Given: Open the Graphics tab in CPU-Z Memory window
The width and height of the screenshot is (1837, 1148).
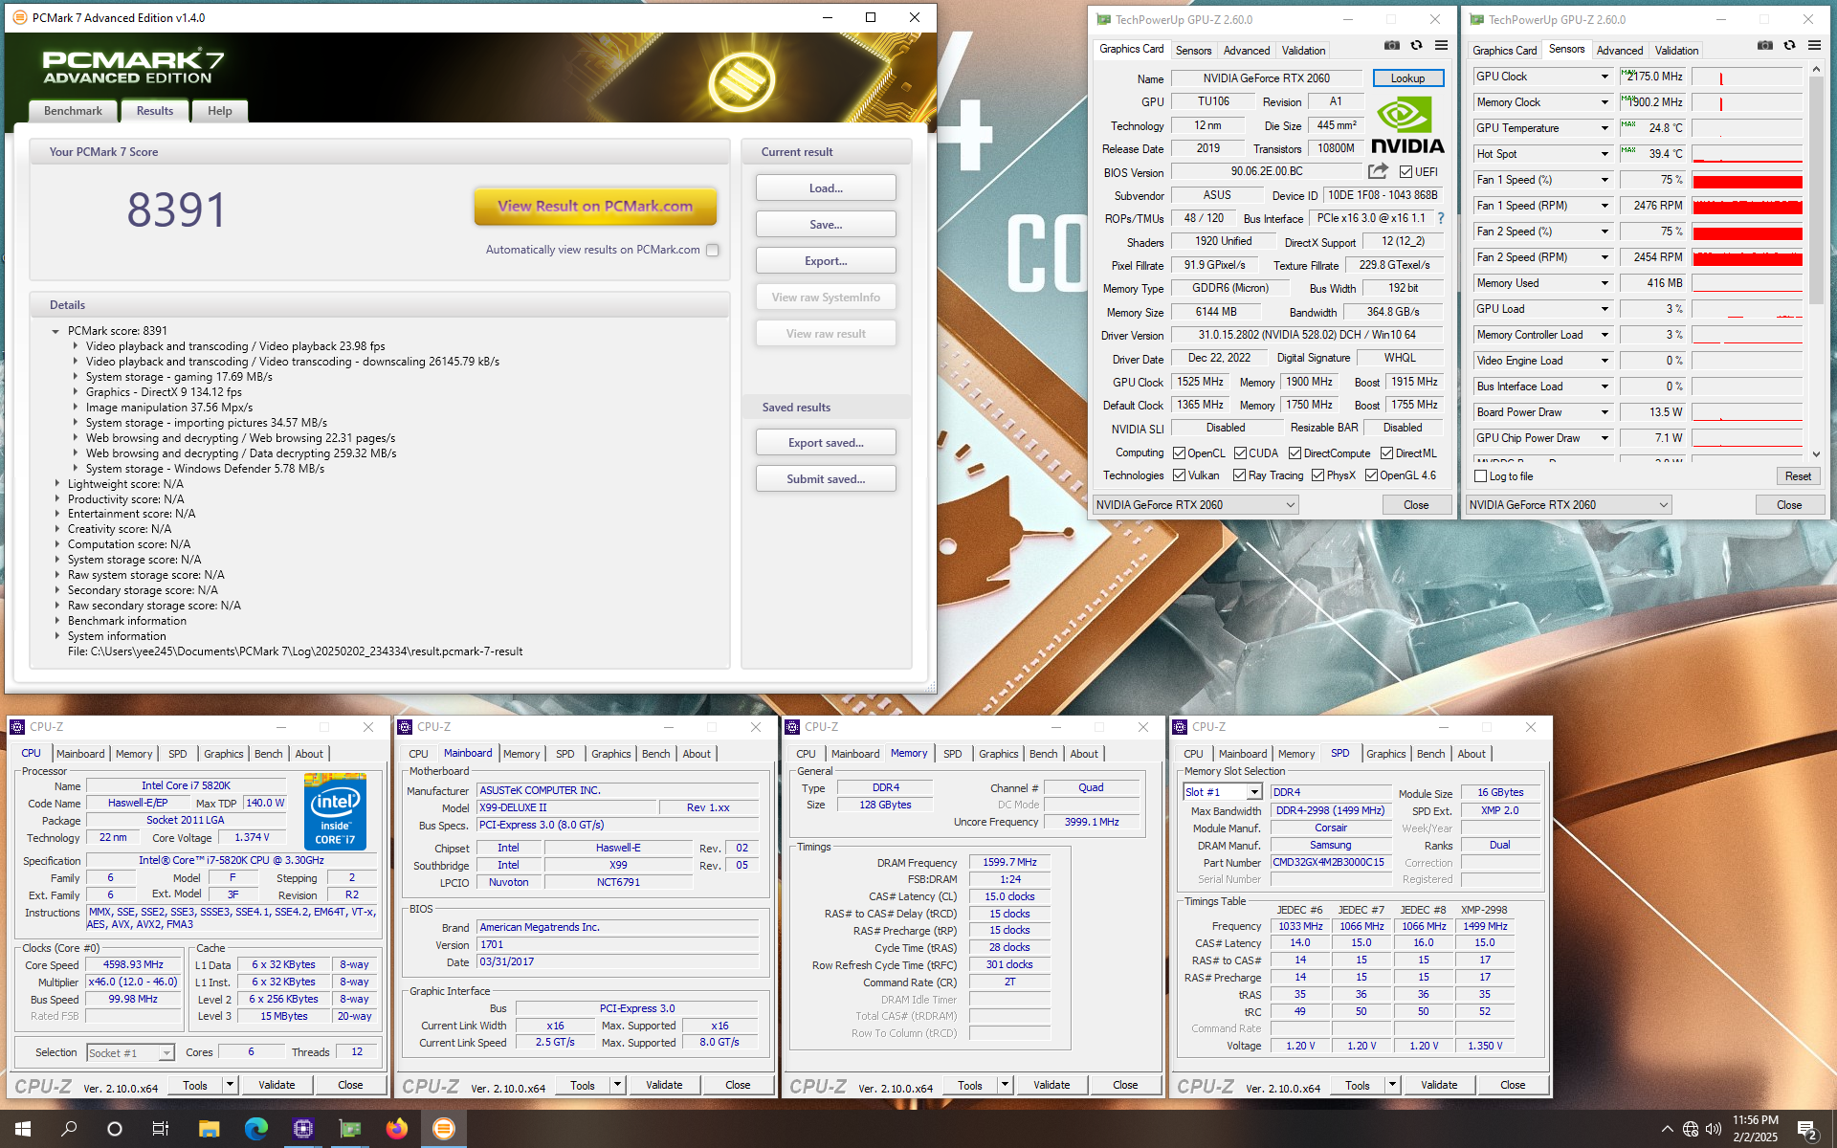Looking at the screenshot, I should (998, 754).
